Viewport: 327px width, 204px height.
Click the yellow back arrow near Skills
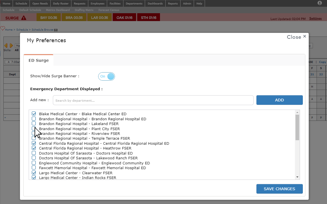6,45
